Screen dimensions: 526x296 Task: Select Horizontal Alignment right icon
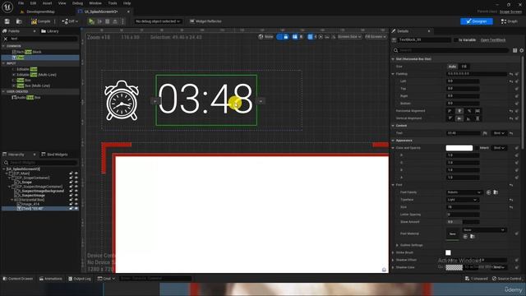click(x=468, y=111)
